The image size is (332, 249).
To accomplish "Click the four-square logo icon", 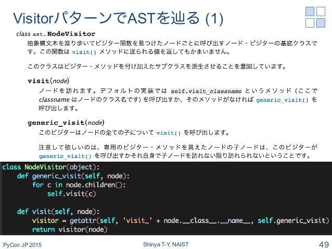I will pos(315,17).
